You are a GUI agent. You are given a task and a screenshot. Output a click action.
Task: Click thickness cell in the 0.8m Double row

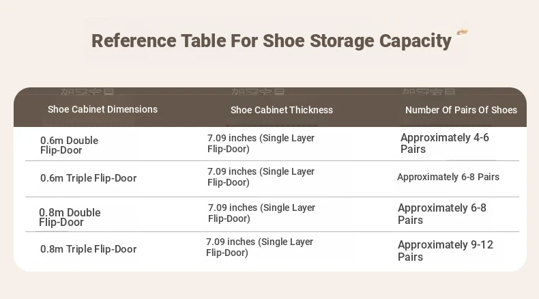(261, 213)
